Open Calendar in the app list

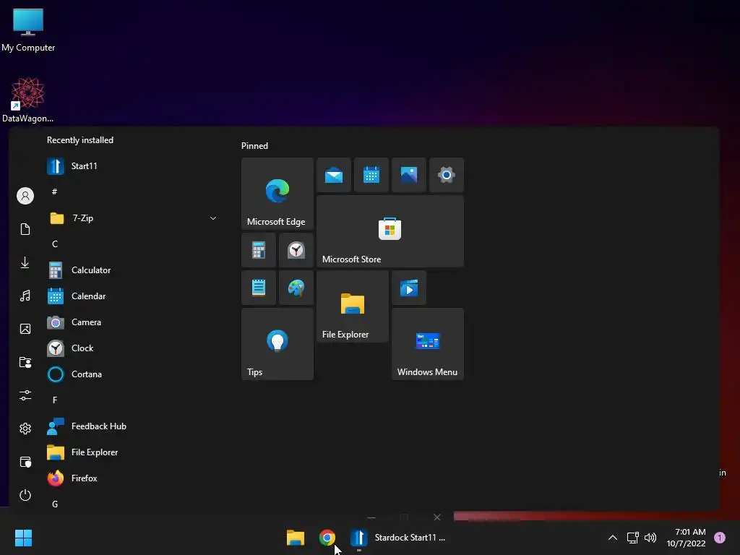coord(132,296)
